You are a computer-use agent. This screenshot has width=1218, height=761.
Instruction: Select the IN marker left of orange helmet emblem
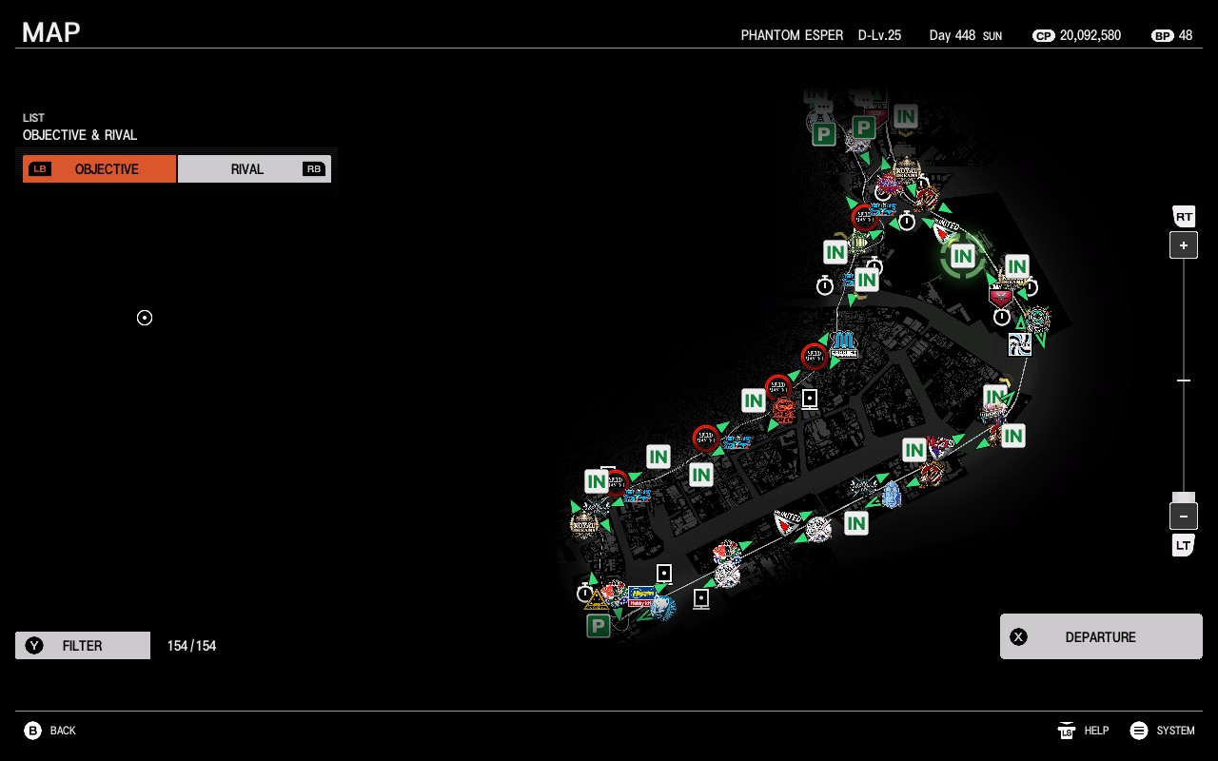[754, 400]
